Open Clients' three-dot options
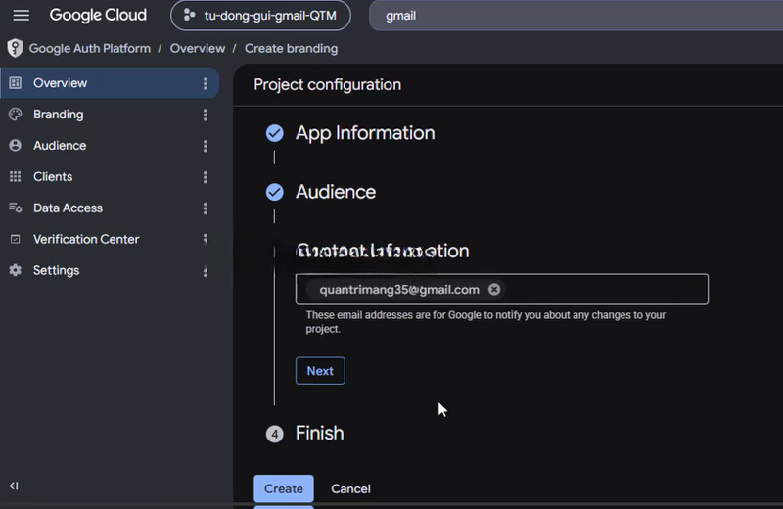This screenshot has width=783, height=509. point(206,177)
